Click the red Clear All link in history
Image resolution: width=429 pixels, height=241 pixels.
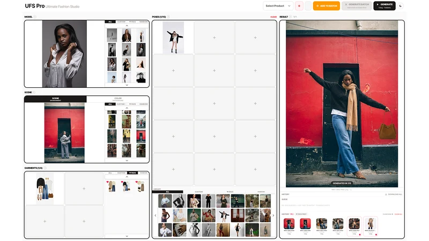click(x=398, y=214)
